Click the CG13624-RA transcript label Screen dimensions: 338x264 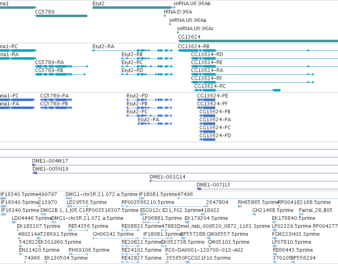tap(207, 70)
